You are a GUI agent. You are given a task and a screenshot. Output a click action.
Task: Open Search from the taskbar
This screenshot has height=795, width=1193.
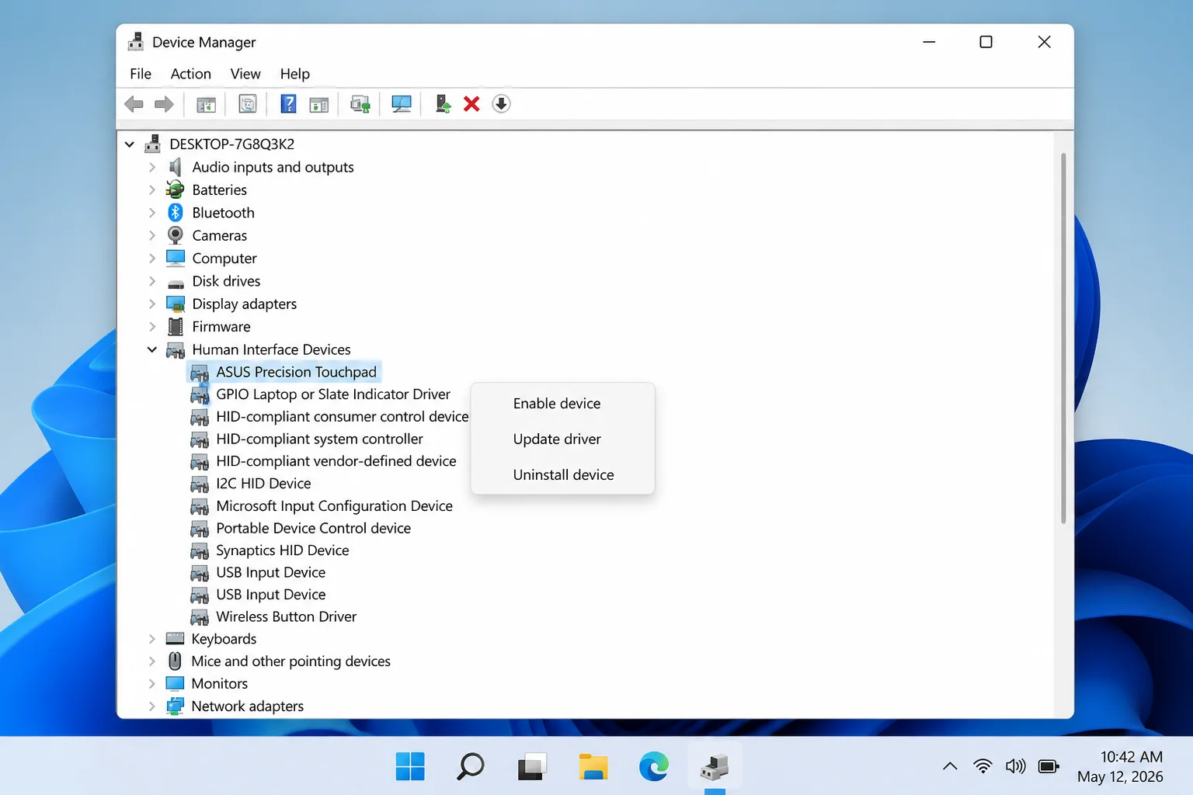470,766
